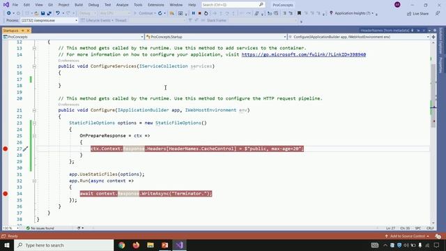Screen dimensions: 446x251
Task: Collapse the comment block at line 13
Action: pyautogui.click(x=34, y=48)
